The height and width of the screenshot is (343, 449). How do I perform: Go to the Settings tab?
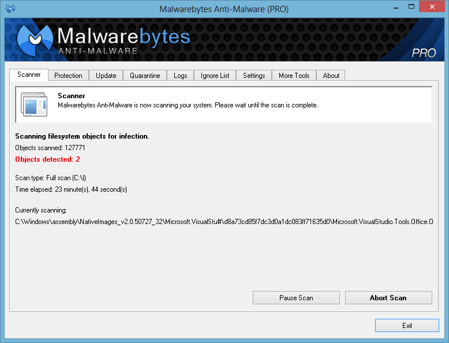click(254, 76)
